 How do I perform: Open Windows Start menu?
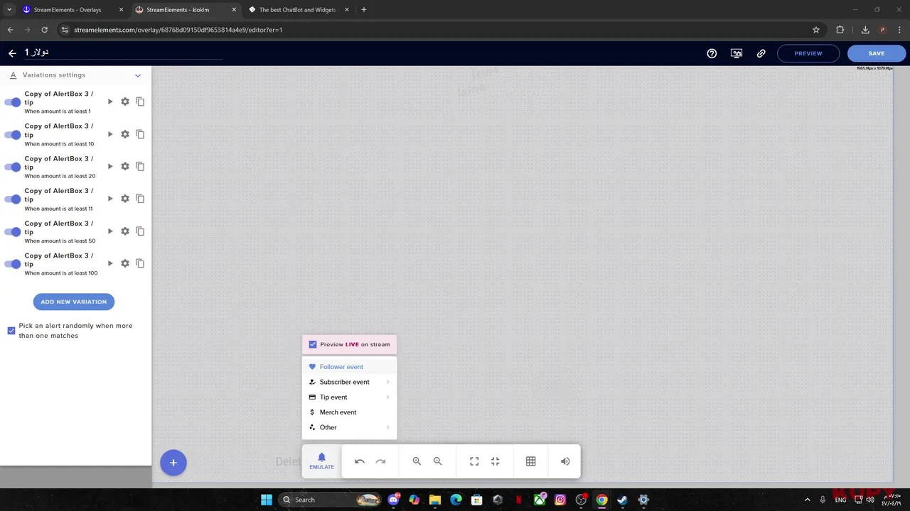tap(267, 500)
